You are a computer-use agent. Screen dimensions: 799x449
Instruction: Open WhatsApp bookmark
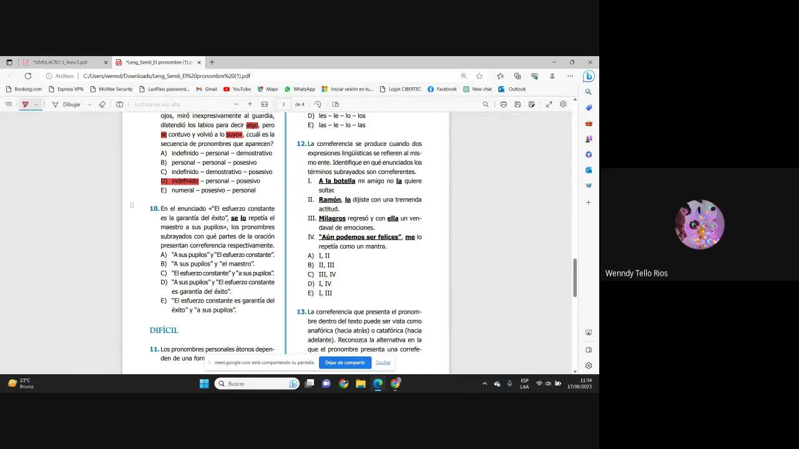tap(300, 89)
